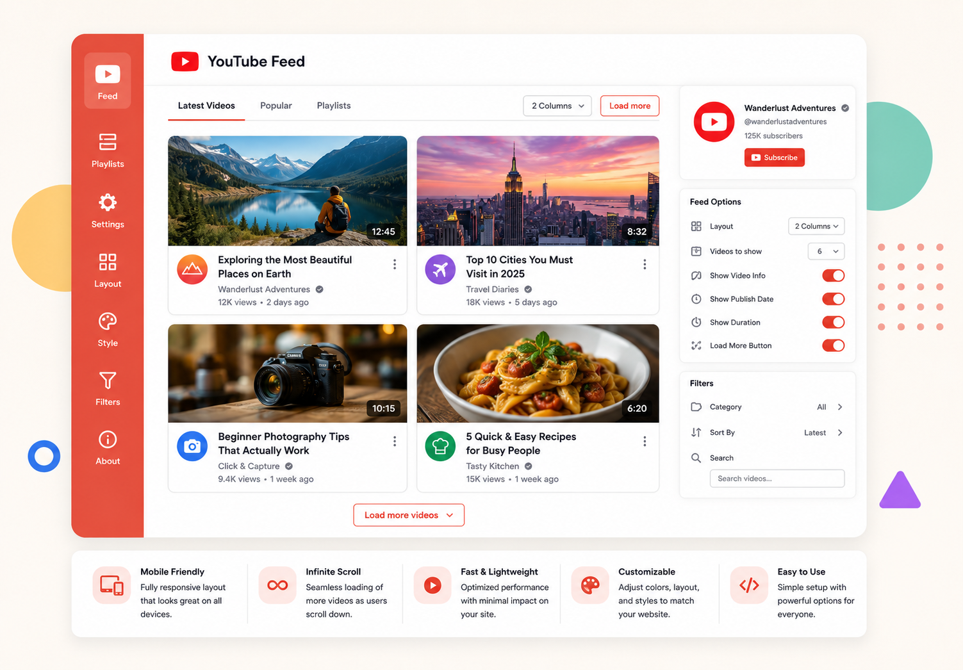Open the Style palette sidebar item

[108, 330]
